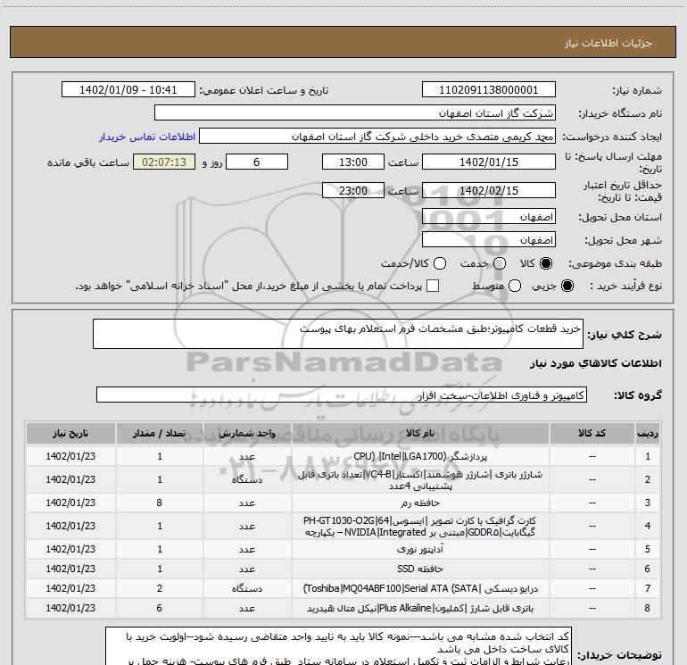The width and height of the screenshot is (687, 665).
Task: Click the Plus Alkaline rechargeable battery item
Action: point(420,609)
